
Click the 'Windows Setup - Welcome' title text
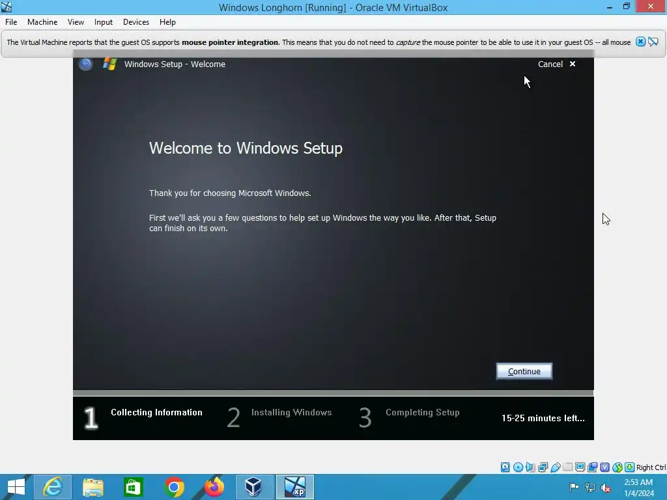tap(175, 64)
